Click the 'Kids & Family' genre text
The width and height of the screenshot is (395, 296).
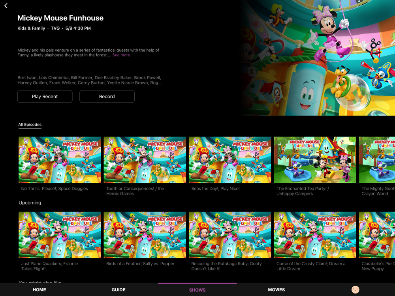pyautogui.click(x=31, y=28)
